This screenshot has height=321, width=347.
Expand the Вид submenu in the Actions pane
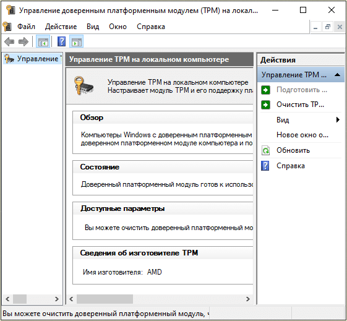tap(338, 120)
